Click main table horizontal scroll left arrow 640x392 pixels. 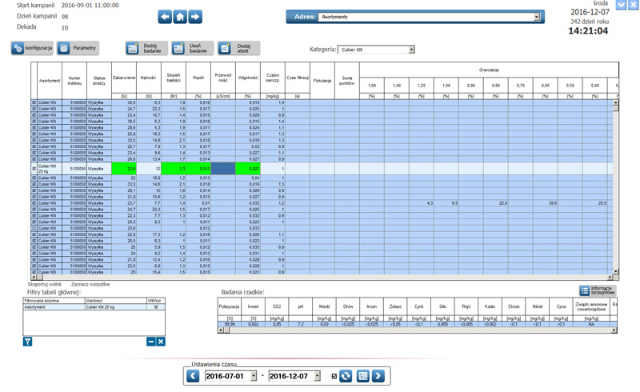coord(34,278)
